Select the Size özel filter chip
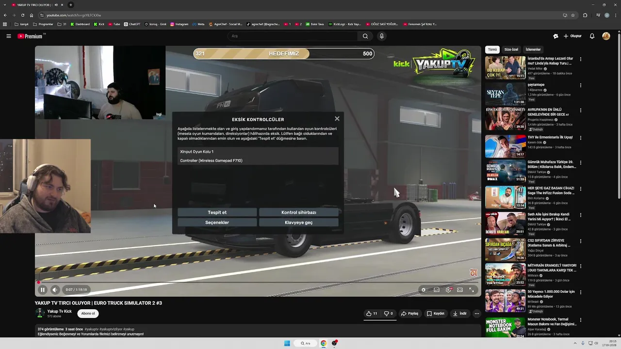Image resolution: width=621 pixels, height=349 pixels. (x=511, y=49)
